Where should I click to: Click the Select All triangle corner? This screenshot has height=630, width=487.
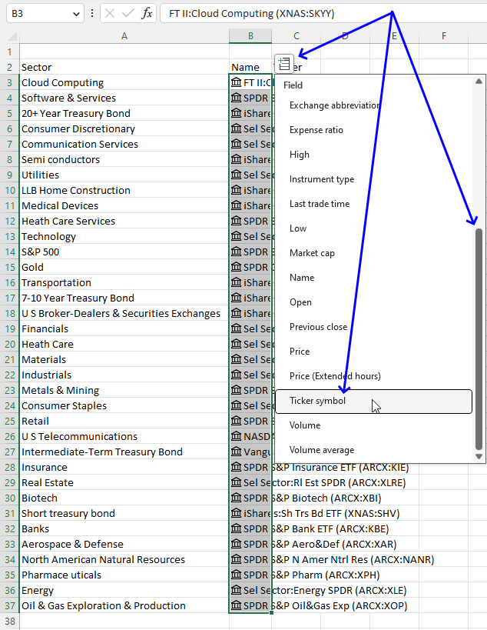point(12,36)
